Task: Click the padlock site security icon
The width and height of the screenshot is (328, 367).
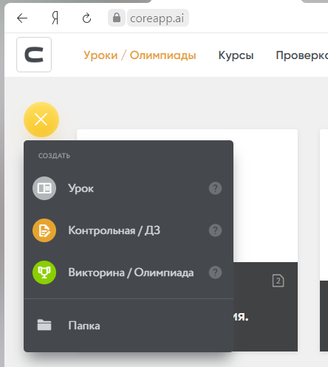Action: (117, 18)
